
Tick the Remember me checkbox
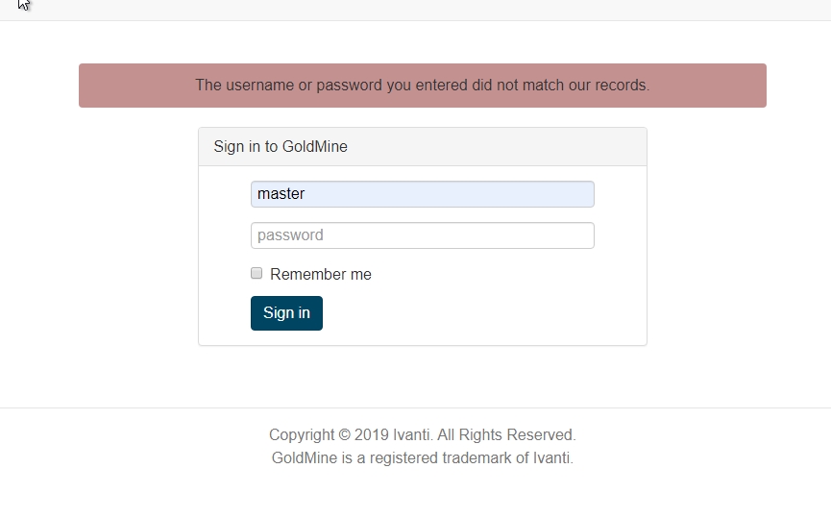(257, 274)
